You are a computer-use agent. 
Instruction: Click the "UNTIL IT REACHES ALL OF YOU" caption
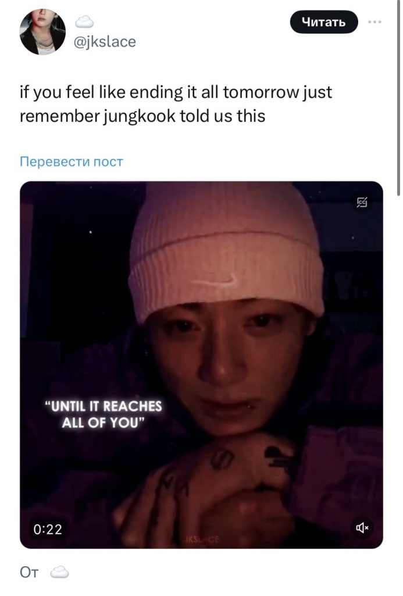[104, 414]
